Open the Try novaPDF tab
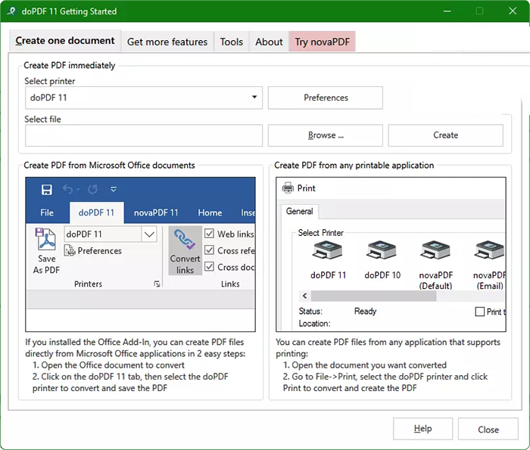The width and height of the screenshot is (530, 450). (322, 42)
